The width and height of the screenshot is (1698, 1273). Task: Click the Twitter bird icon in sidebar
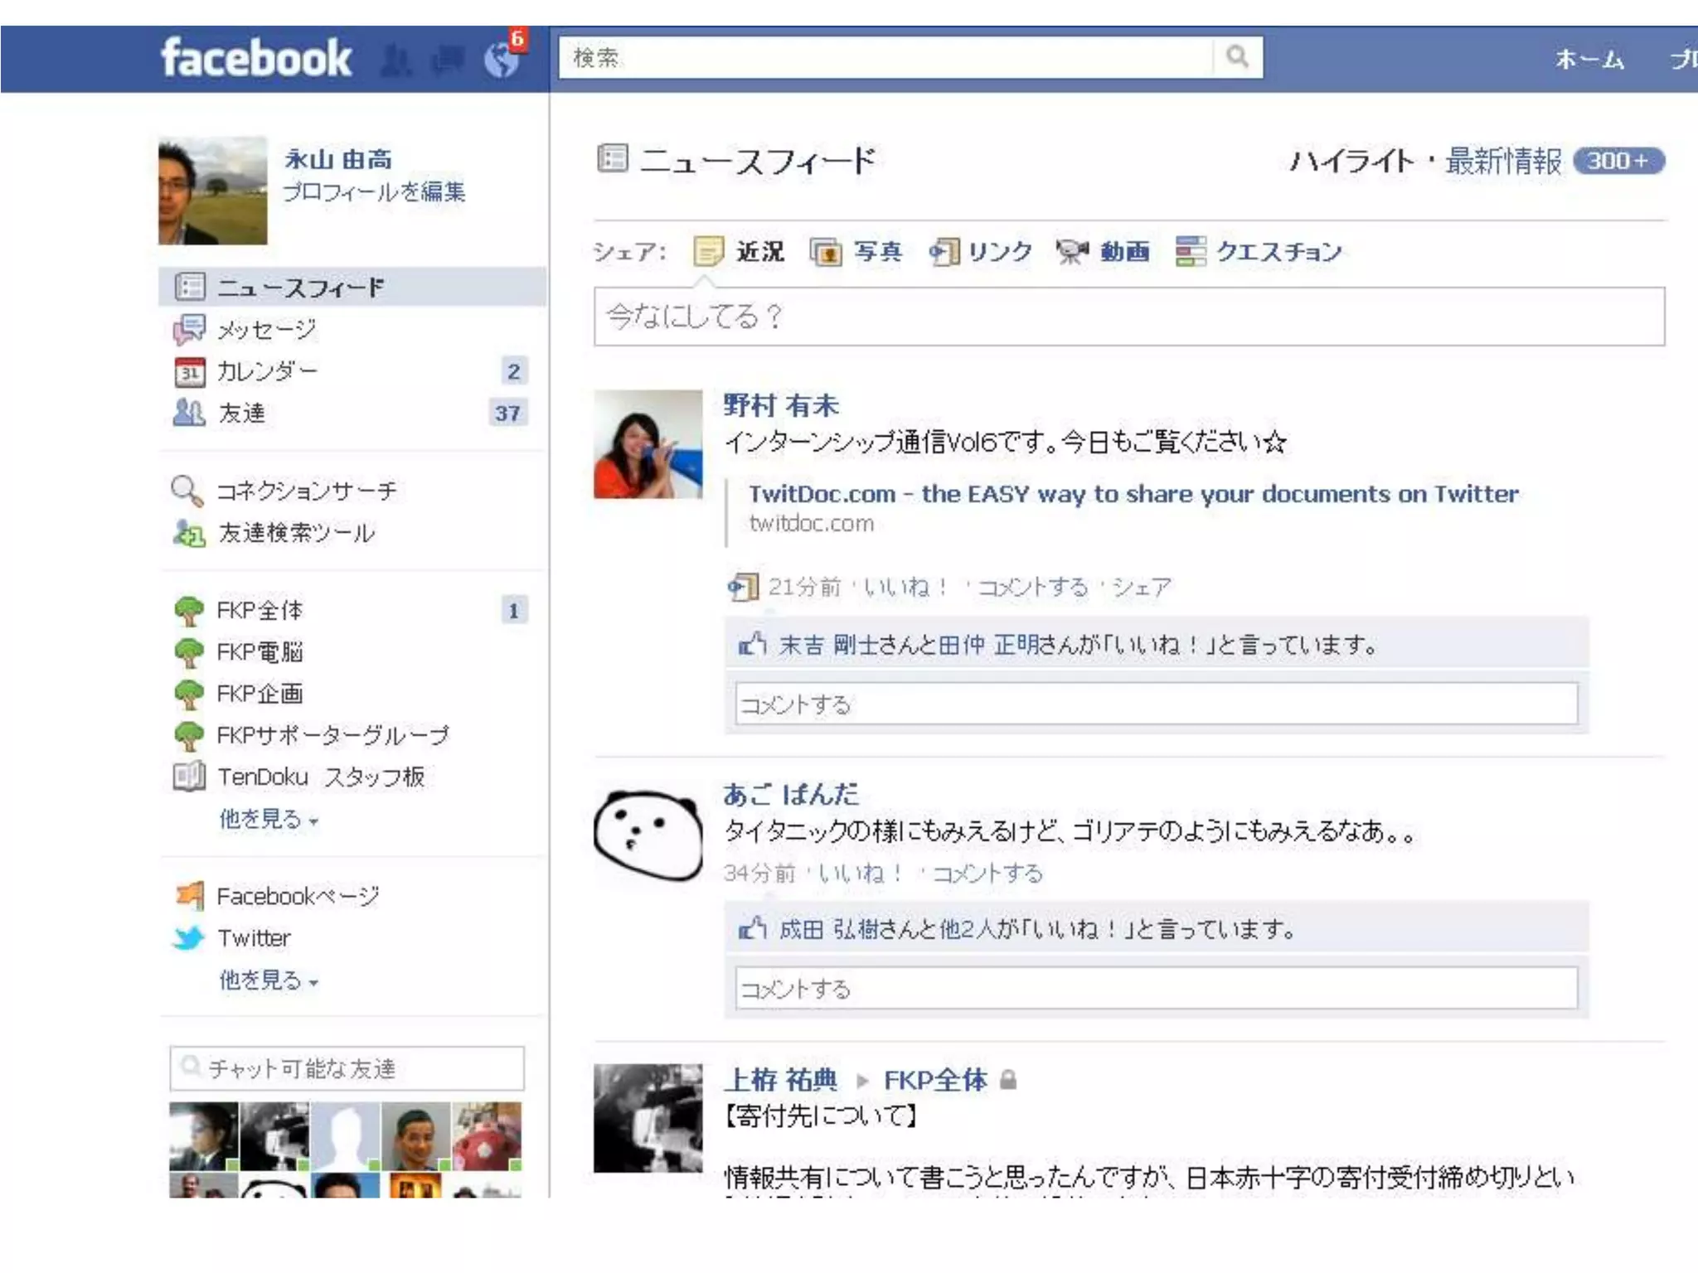point(189,937)
